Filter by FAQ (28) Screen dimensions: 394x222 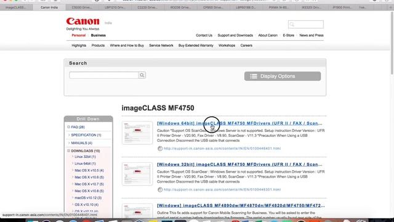(x=78, y=127)
